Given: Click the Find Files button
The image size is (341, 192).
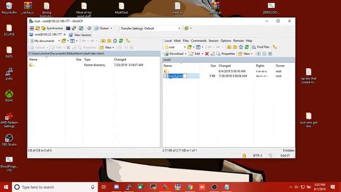Looking at the screenshot, I should tap(261, 47).
